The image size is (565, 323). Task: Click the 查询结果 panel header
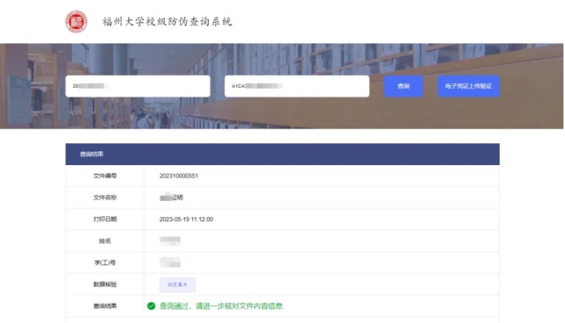[282, 154]
